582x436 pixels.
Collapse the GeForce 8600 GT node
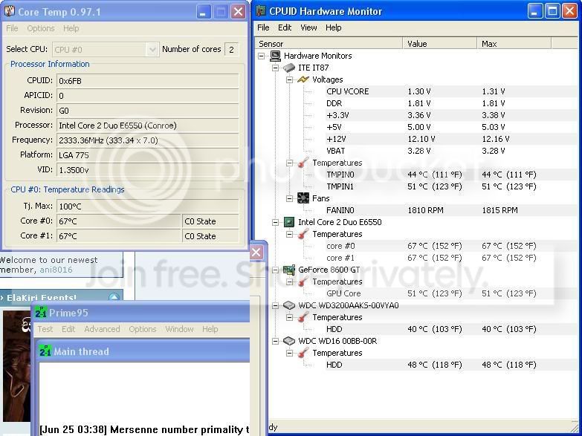[x=275, y=270]
